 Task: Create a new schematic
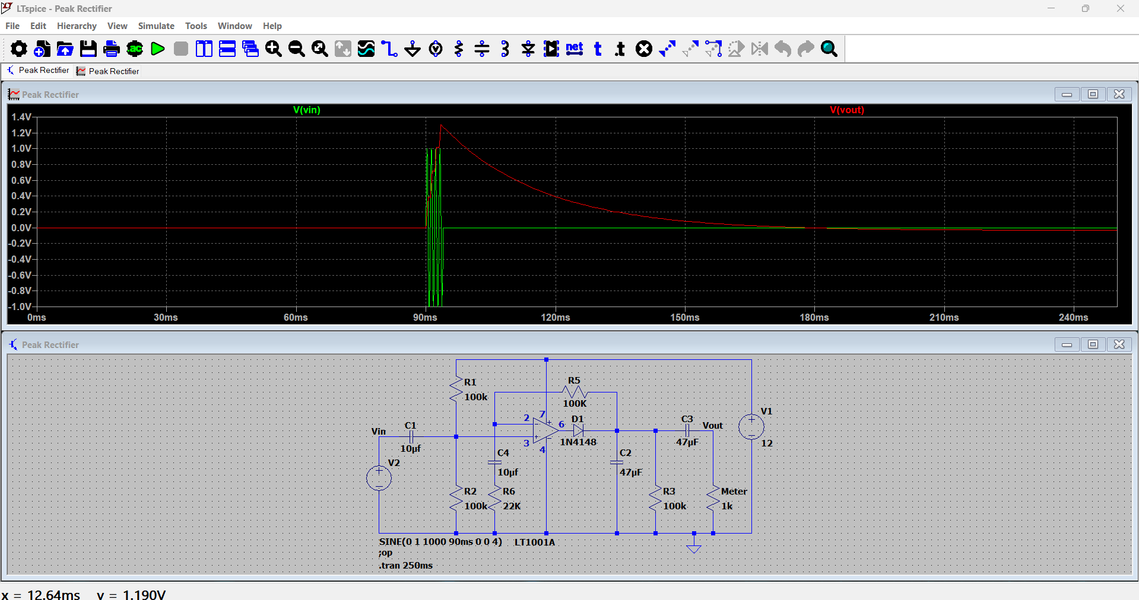42,49
